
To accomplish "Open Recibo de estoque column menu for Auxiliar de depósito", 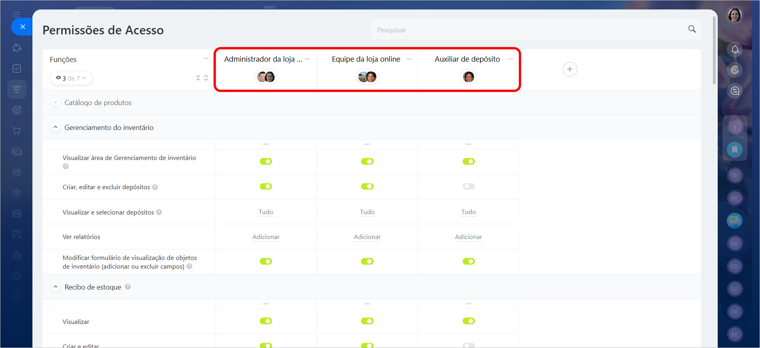I will click(x=469, y=304).
